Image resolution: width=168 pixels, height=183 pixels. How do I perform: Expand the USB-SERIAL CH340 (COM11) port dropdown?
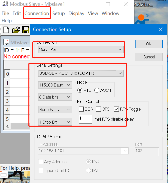[x=120, y=73]
